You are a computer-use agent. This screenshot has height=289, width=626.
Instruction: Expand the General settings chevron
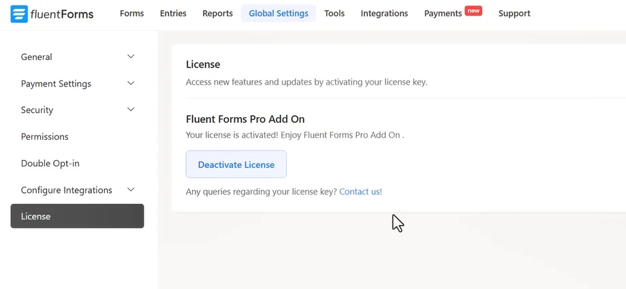tap(131, 57)
